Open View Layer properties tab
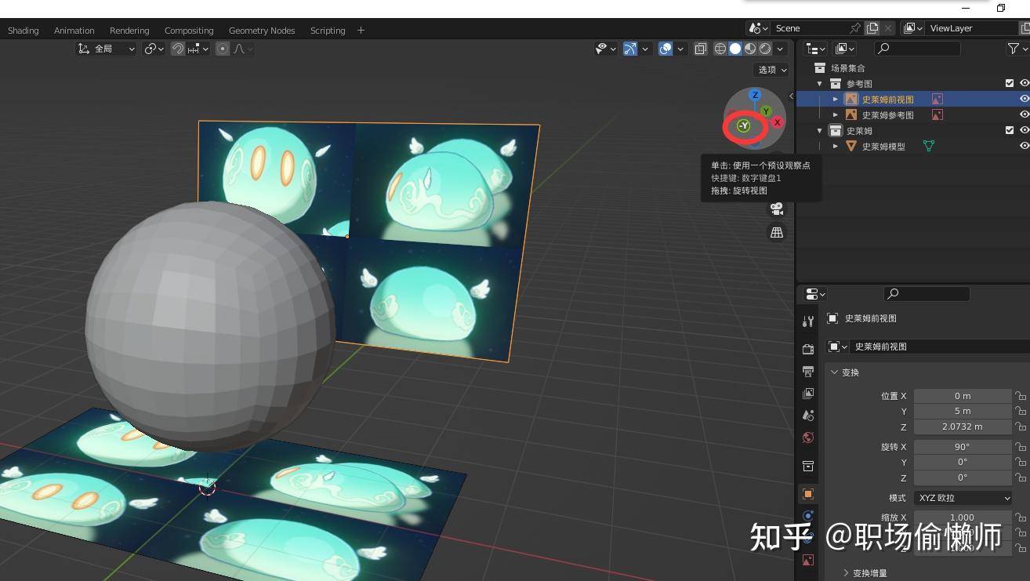 808,393
